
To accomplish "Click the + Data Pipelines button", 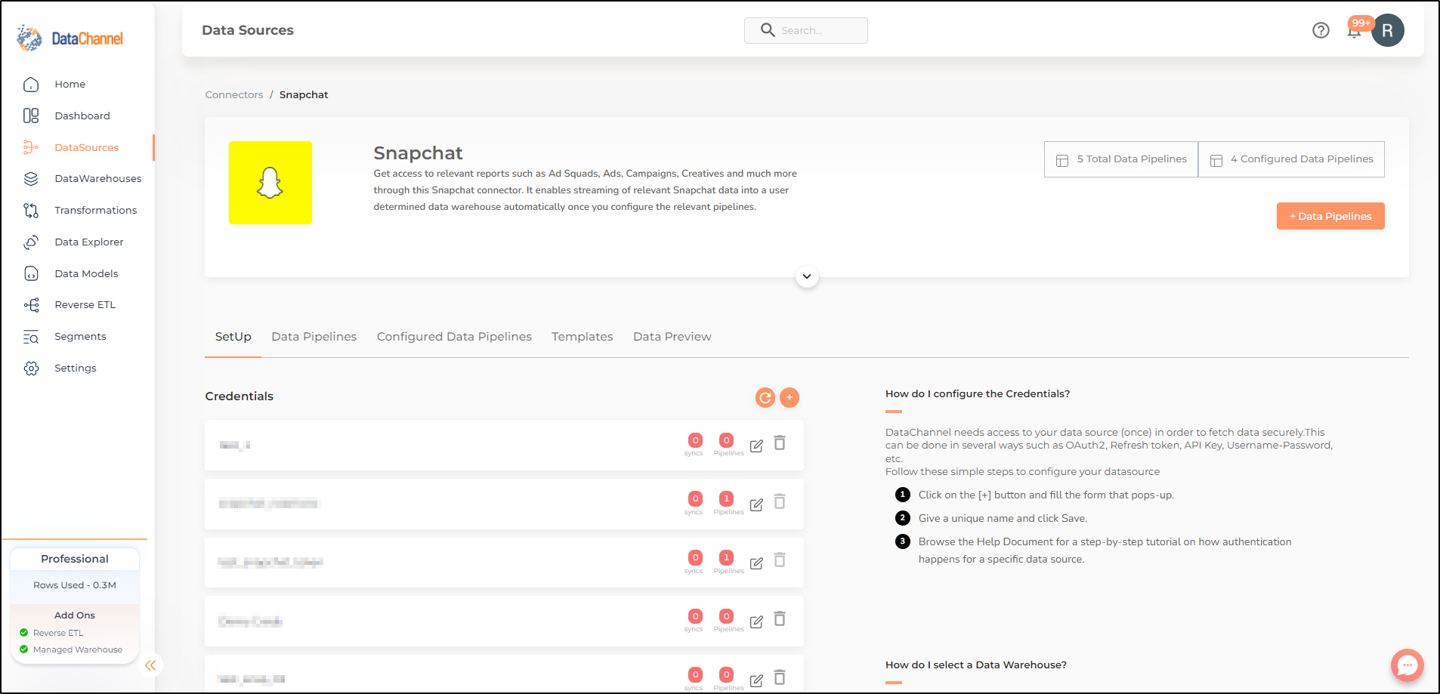I will point(1330,216).
